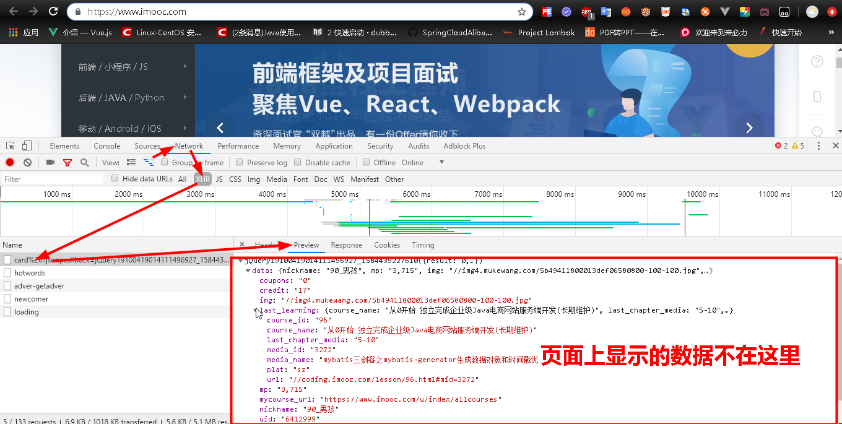Image resolution: width=842 pixels, height=424 pixels.
Task: Check Hide data URLs
Action: 115,178
